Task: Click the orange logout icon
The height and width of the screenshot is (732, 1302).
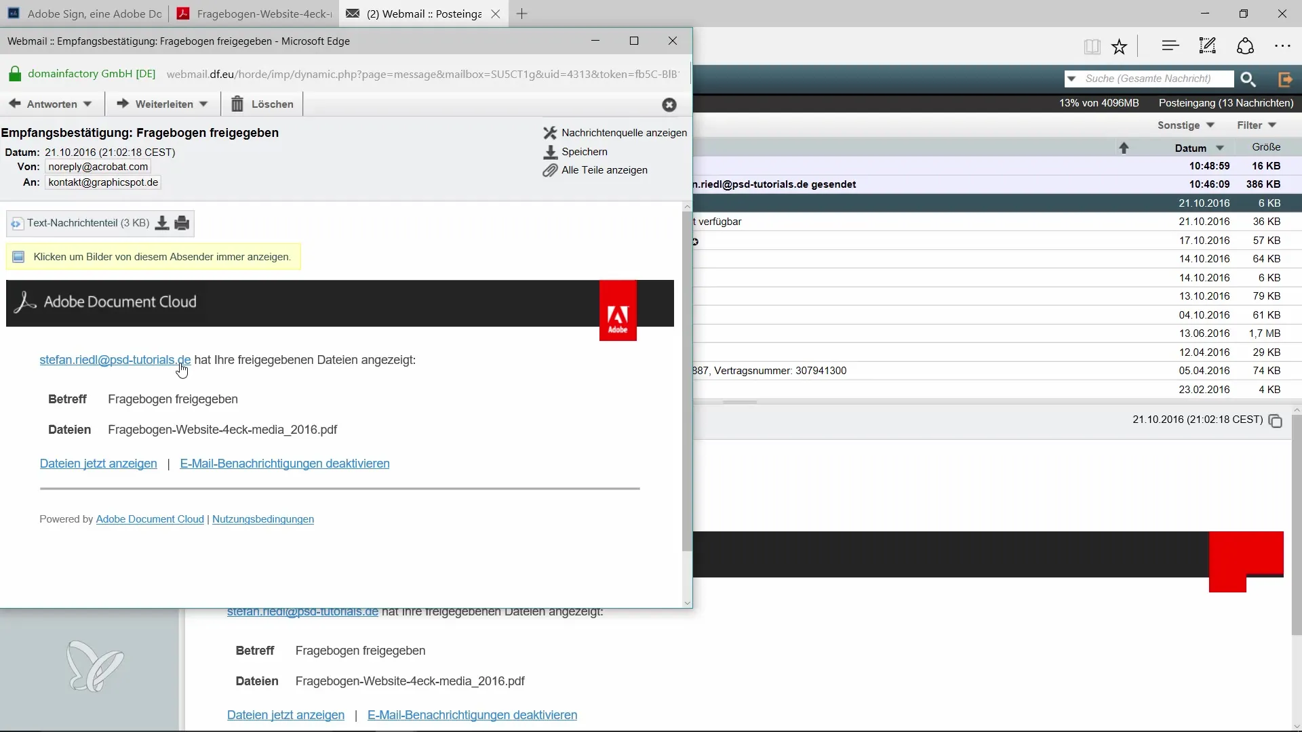Action: (x=1285, y=79)
